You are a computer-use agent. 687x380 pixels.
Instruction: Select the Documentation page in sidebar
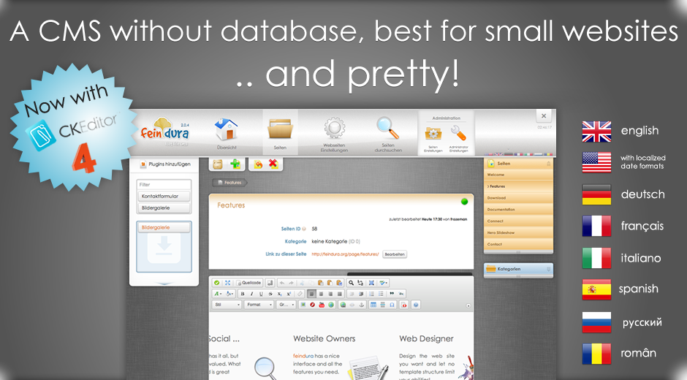[518, 210]
